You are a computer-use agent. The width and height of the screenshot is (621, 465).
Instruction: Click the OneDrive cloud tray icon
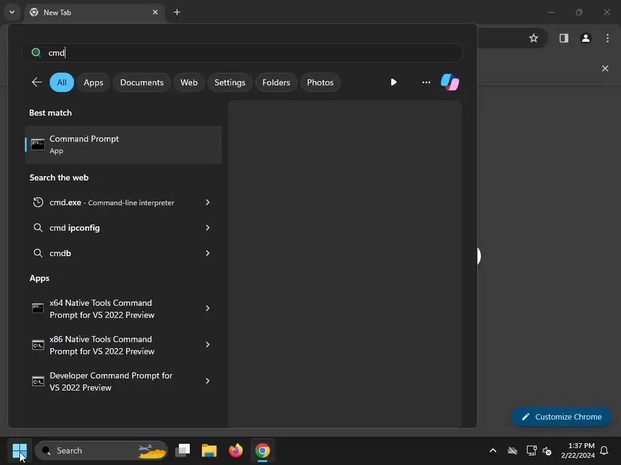pyautogui.click(x=512, y=450)
